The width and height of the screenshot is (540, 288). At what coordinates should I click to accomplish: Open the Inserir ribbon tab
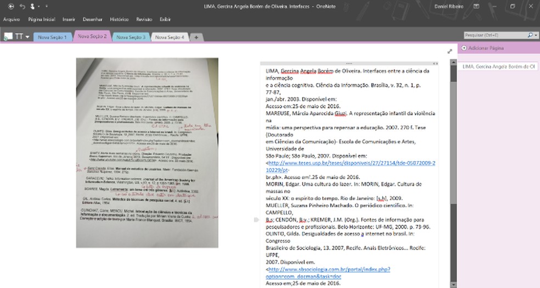[x=69, y=19]
